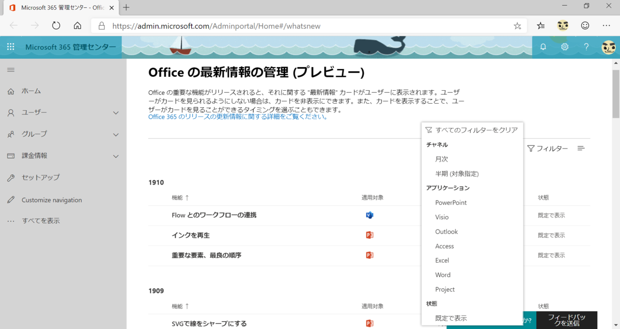The image size is (620, 329).
Task: Open settings gear in header
Action: 565,47
